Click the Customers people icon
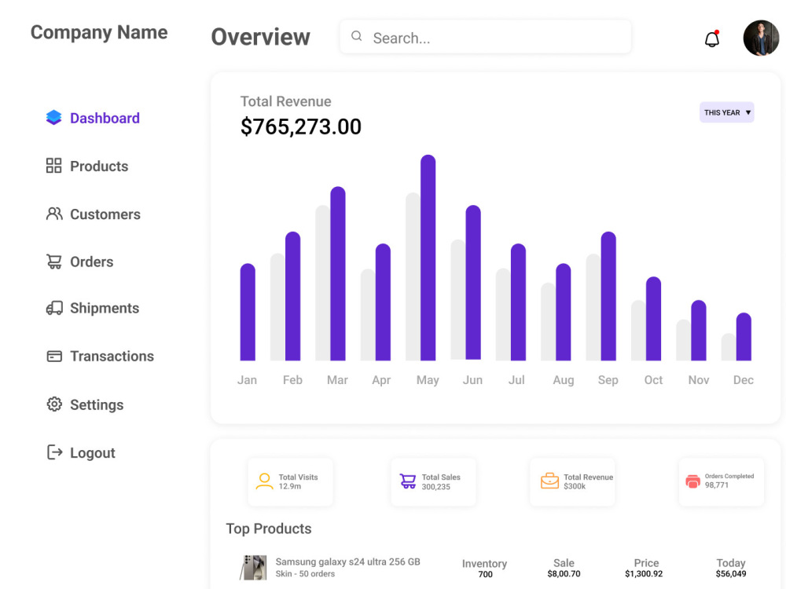This screenshot has height=589, width=786. [53, 214]
